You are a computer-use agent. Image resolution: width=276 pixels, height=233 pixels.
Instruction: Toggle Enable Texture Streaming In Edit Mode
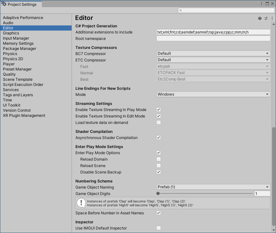click(x=159, y=116)
